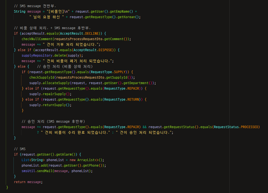
Task: Click the RequestType.SUPPLY constant
Action: coord(108,72)
